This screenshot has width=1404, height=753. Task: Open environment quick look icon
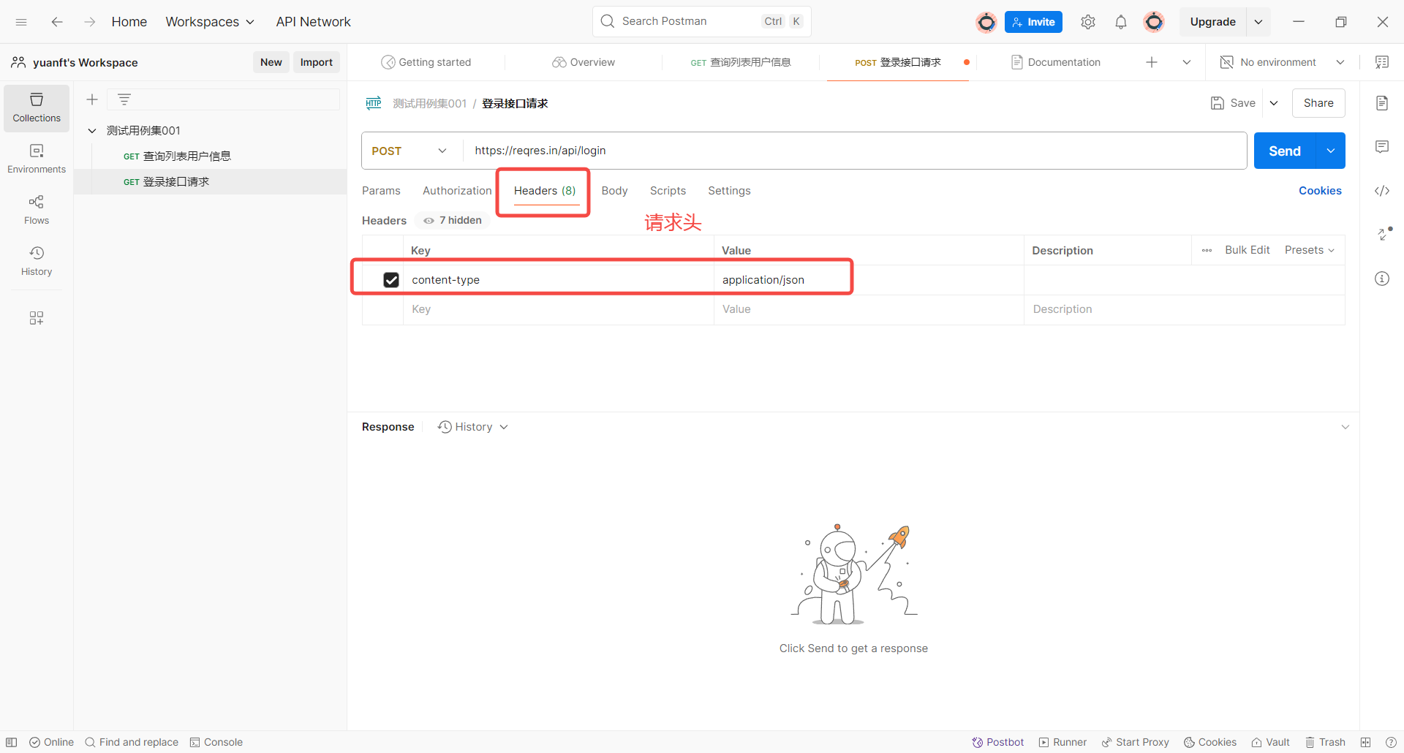(x=1382, y=62)
